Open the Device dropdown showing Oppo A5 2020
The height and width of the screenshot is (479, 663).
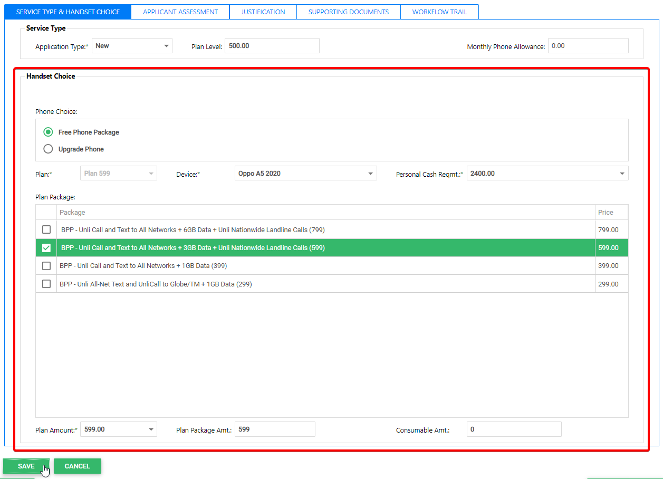point(305,174)
